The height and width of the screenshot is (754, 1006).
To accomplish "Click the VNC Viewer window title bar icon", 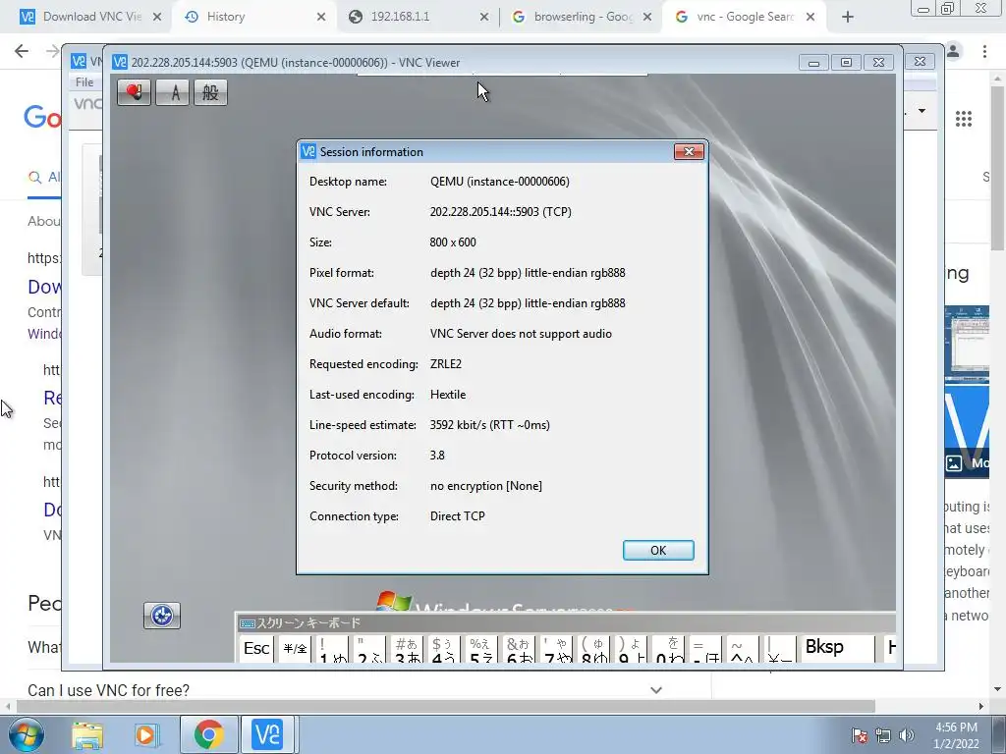I will coord(120,62).
